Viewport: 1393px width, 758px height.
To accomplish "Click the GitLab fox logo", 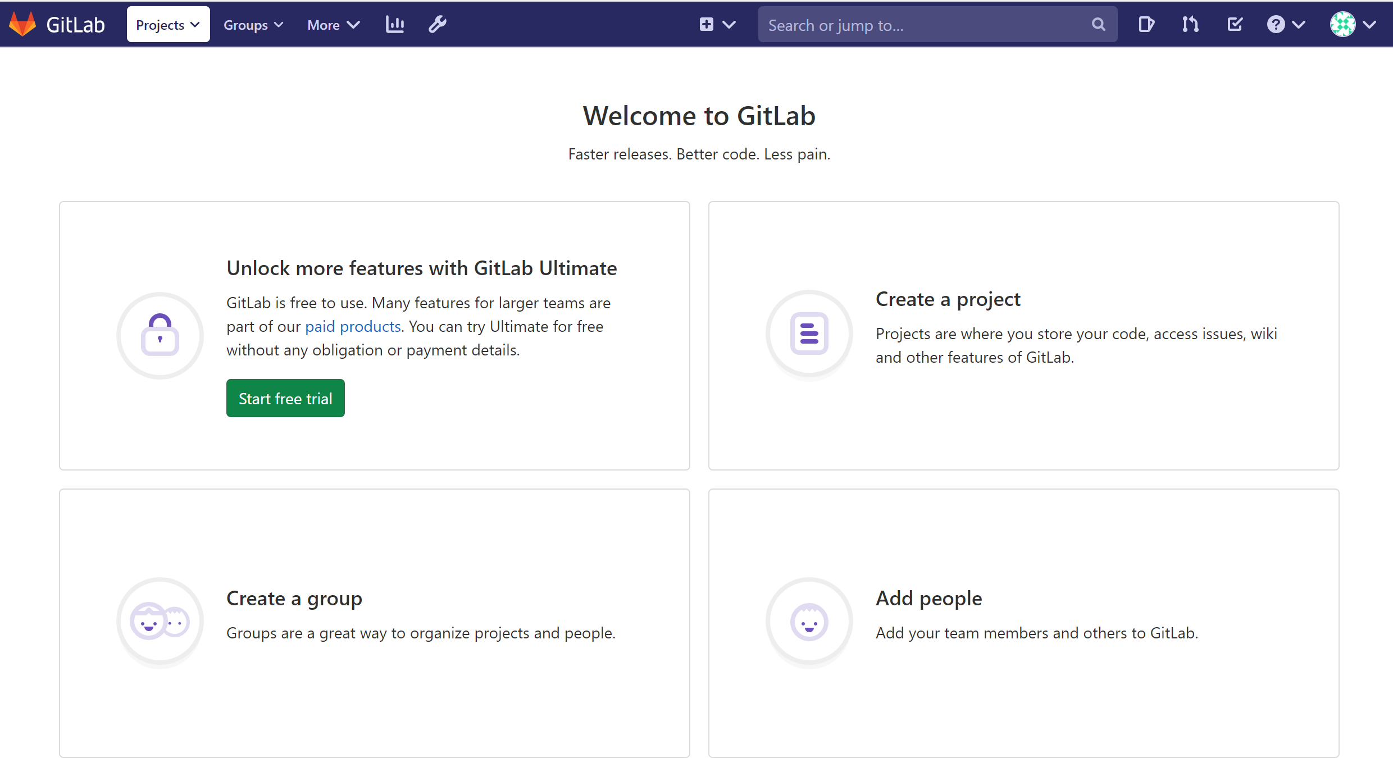I will [x=22, y=24].
